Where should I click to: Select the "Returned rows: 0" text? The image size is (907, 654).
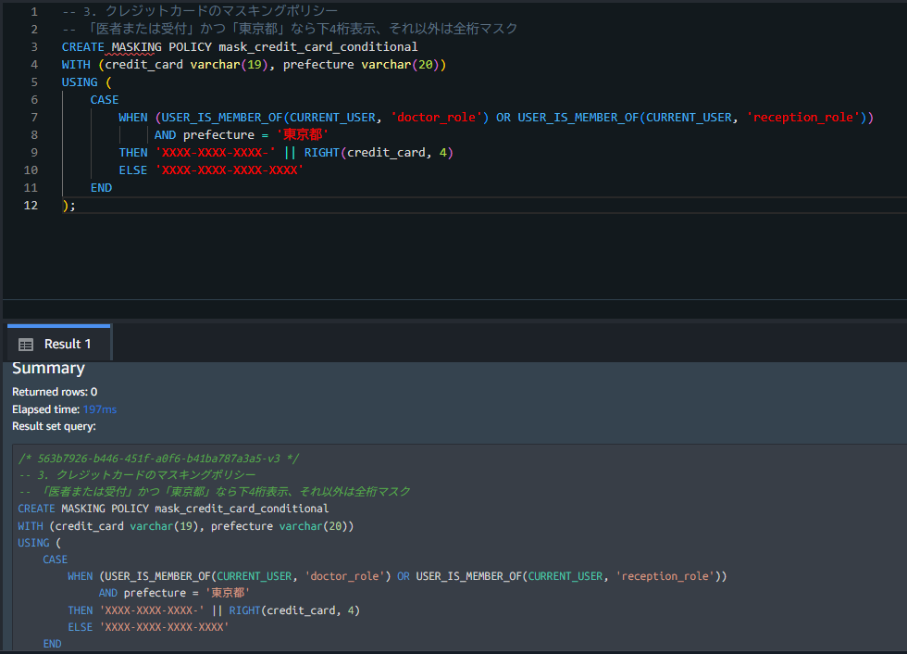[x=55, y=392]
